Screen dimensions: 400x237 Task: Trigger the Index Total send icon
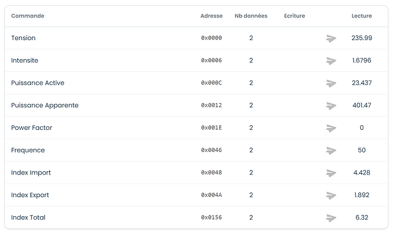pos(331,218)
